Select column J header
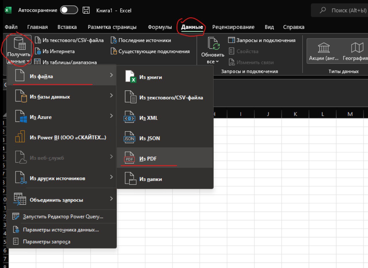The image size is (368, 268). tap(268, 114)
